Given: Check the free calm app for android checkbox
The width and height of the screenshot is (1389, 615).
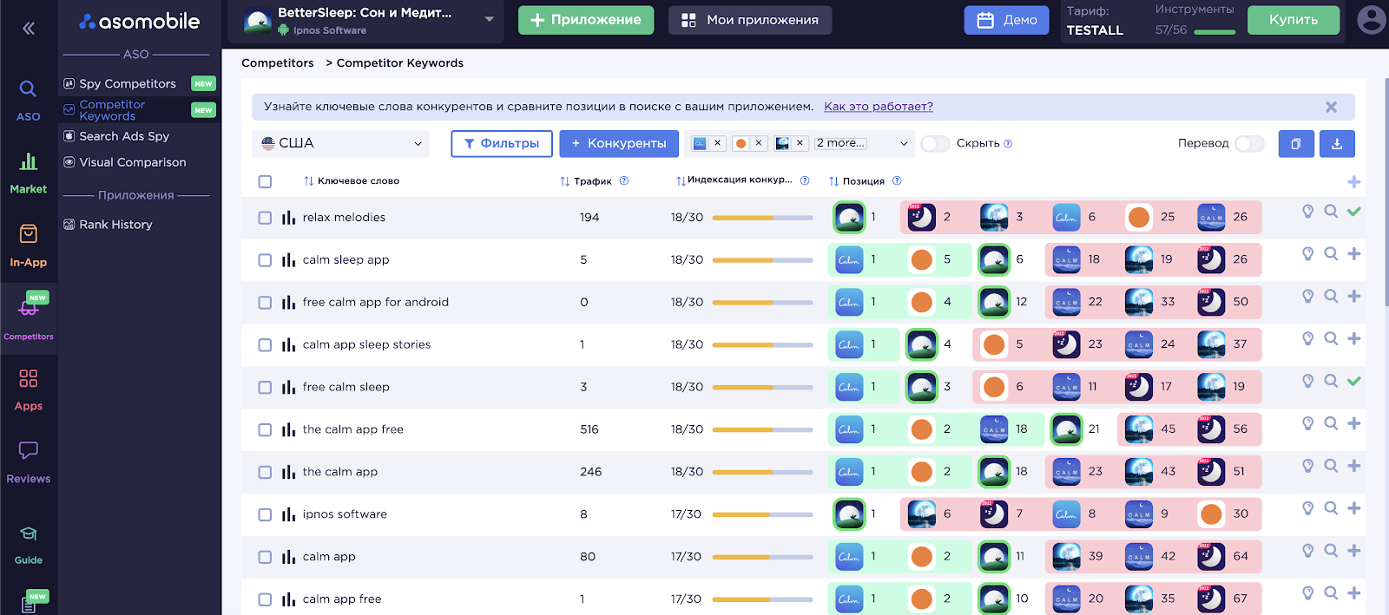Looking at the screenshot, I should click(265, 303).
